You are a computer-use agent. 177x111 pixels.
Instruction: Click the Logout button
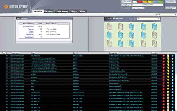[x=171, y=2]
